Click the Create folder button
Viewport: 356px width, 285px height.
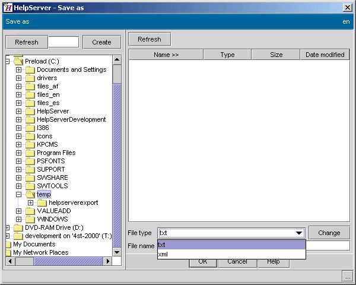point(101,42)
